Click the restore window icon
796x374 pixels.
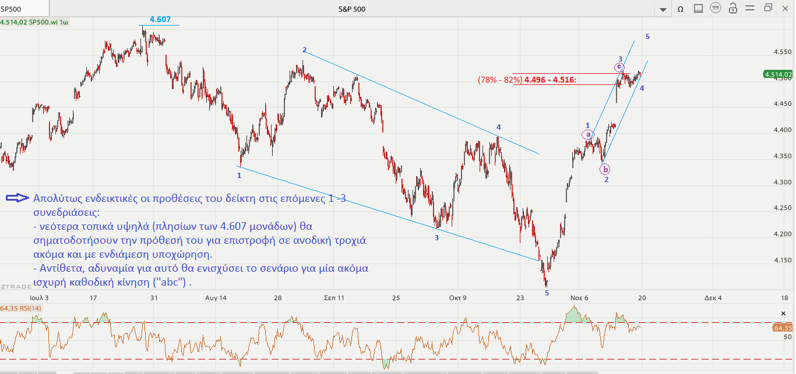click(x=768, y=8)
